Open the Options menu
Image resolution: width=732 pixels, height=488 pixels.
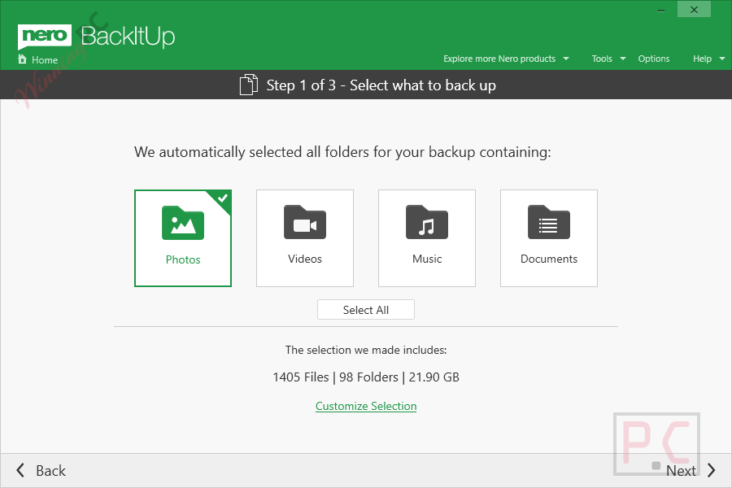[654, 59]
